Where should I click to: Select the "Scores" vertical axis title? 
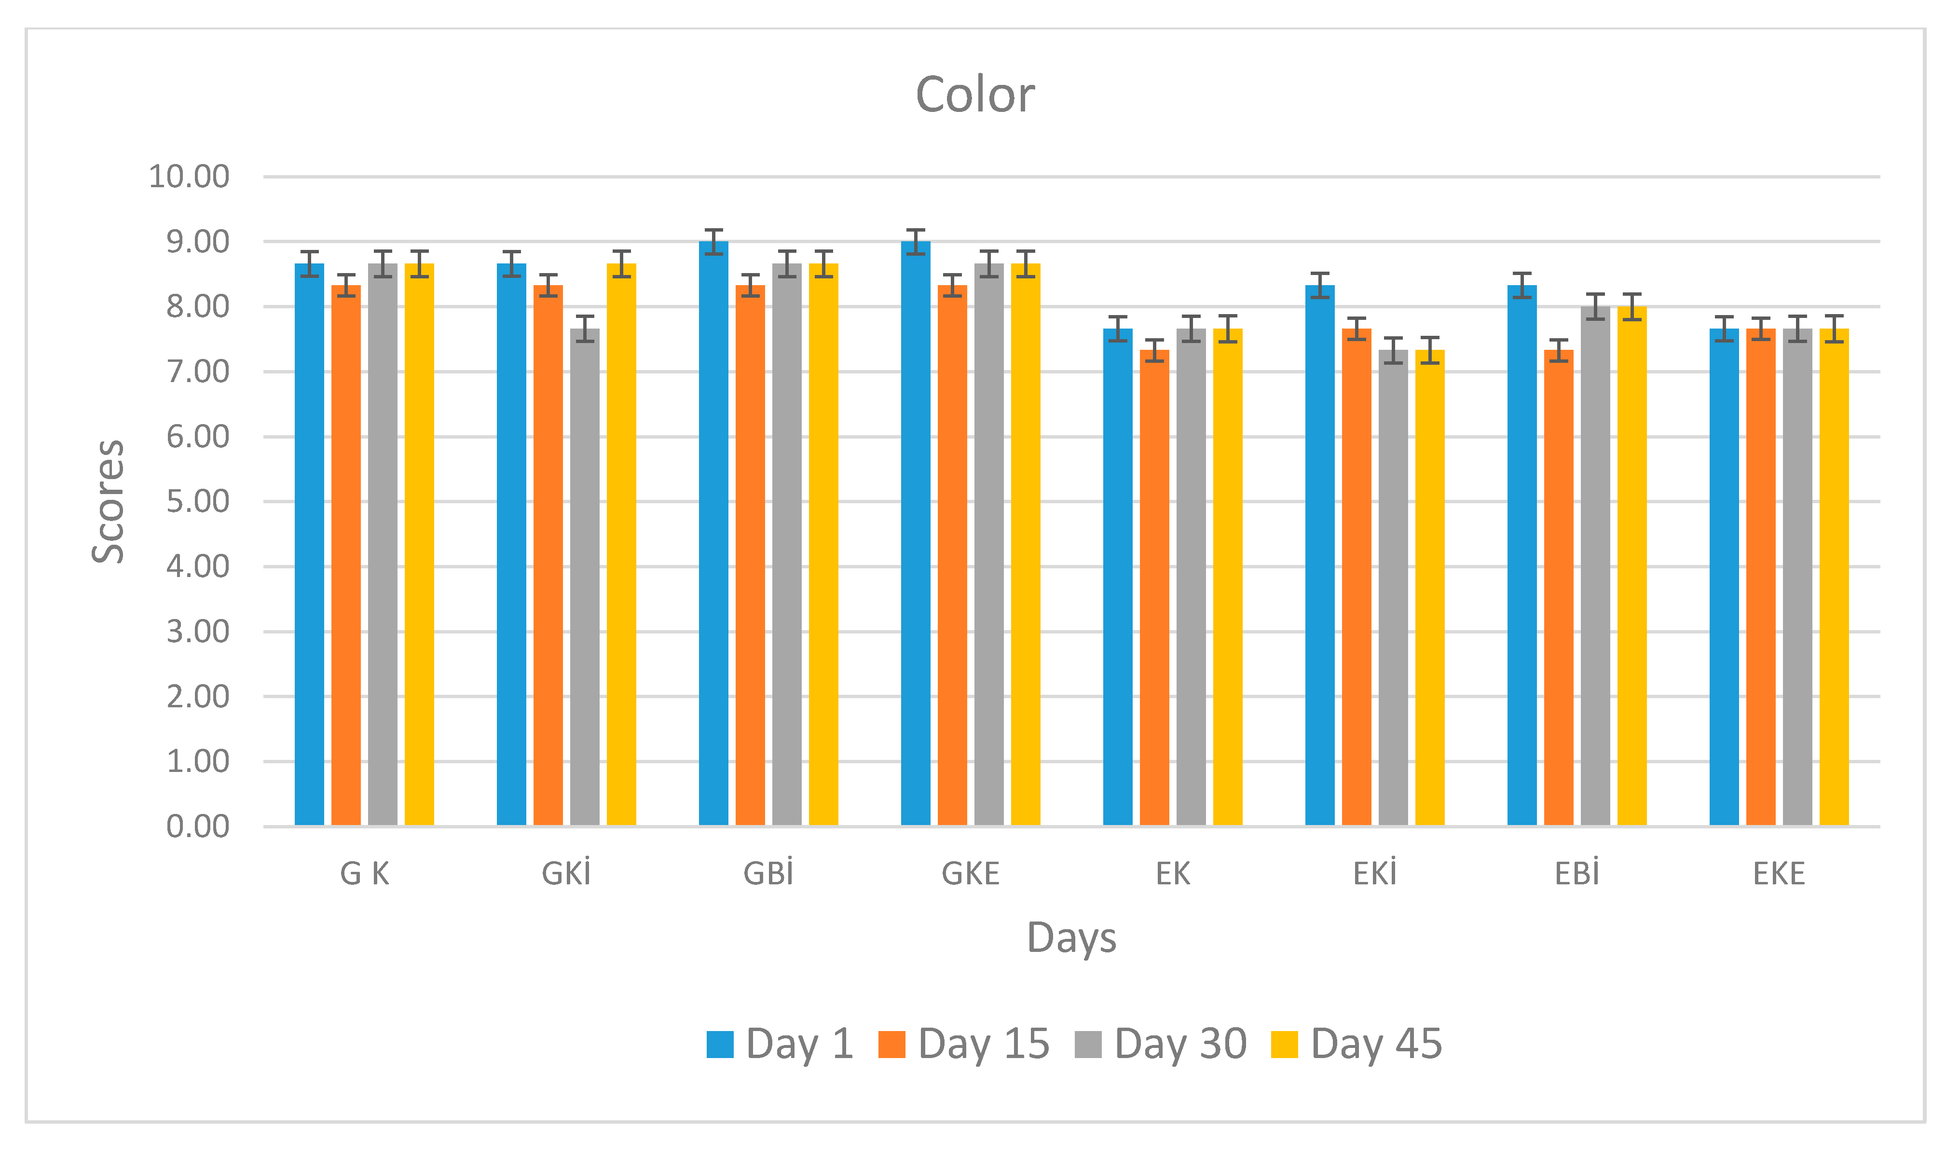pyautogui.click(x=108, y=502)
